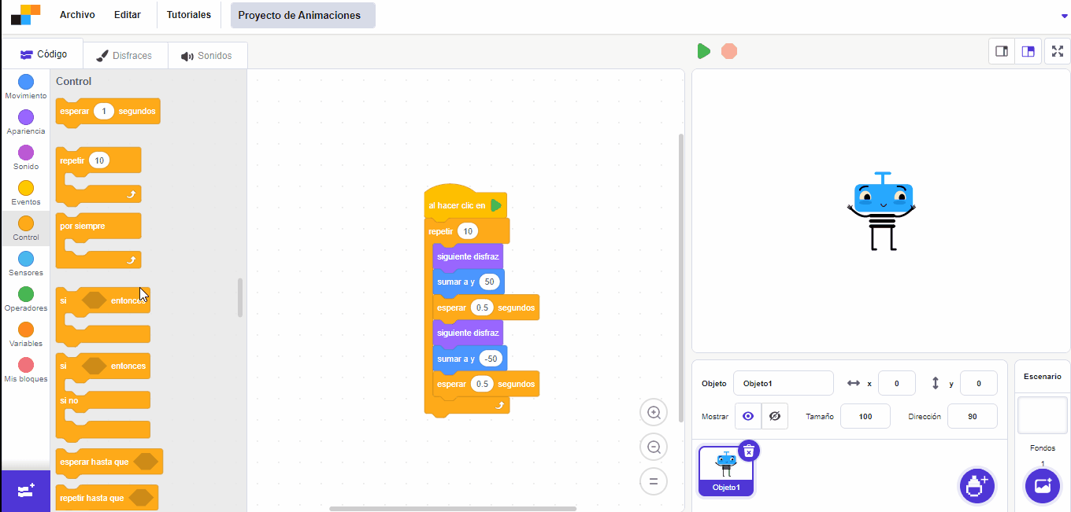Screen dimensions: 1071x512
Task: Switch to small stage layout
Action: coord(1002,51)
